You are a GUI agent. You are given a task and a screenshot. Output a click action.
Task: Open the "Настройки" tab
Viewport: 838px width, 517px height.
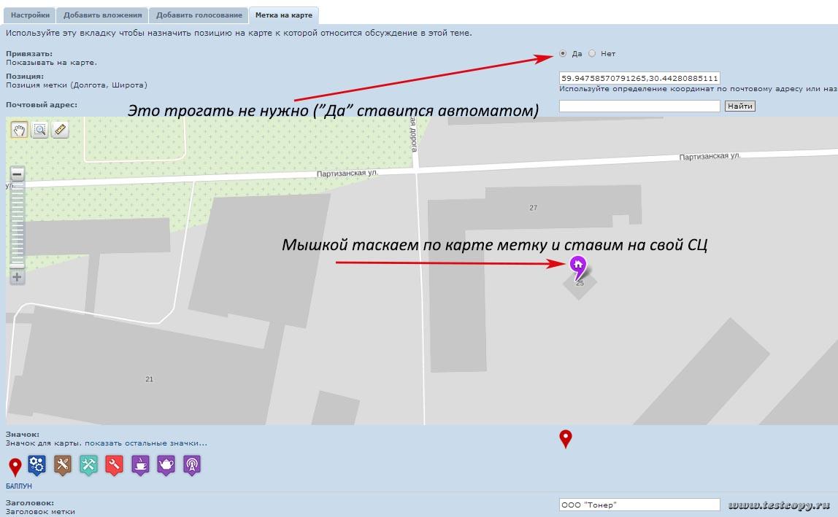click(30, 15)
